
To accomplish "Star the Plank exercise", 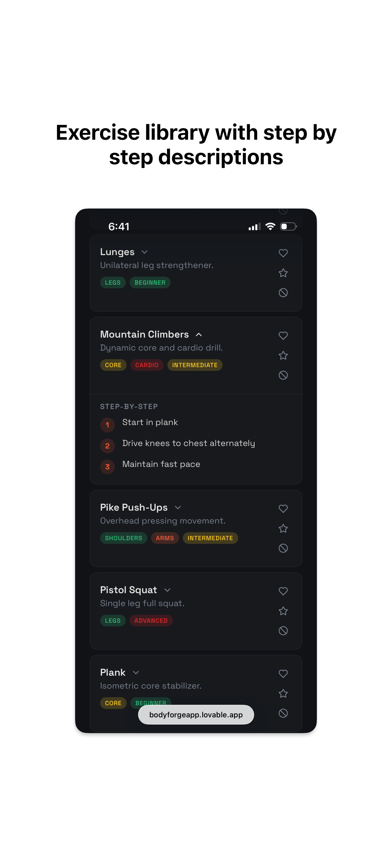I will (283, 693).
